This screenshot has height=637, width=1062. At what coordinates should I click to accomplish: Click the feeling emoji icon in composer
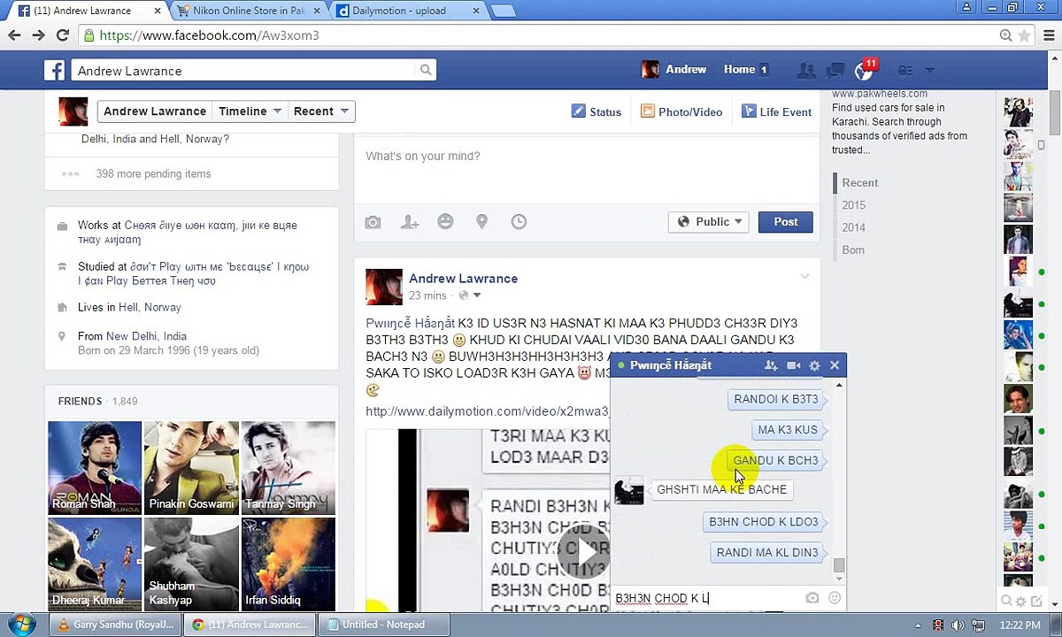(445, 221)
